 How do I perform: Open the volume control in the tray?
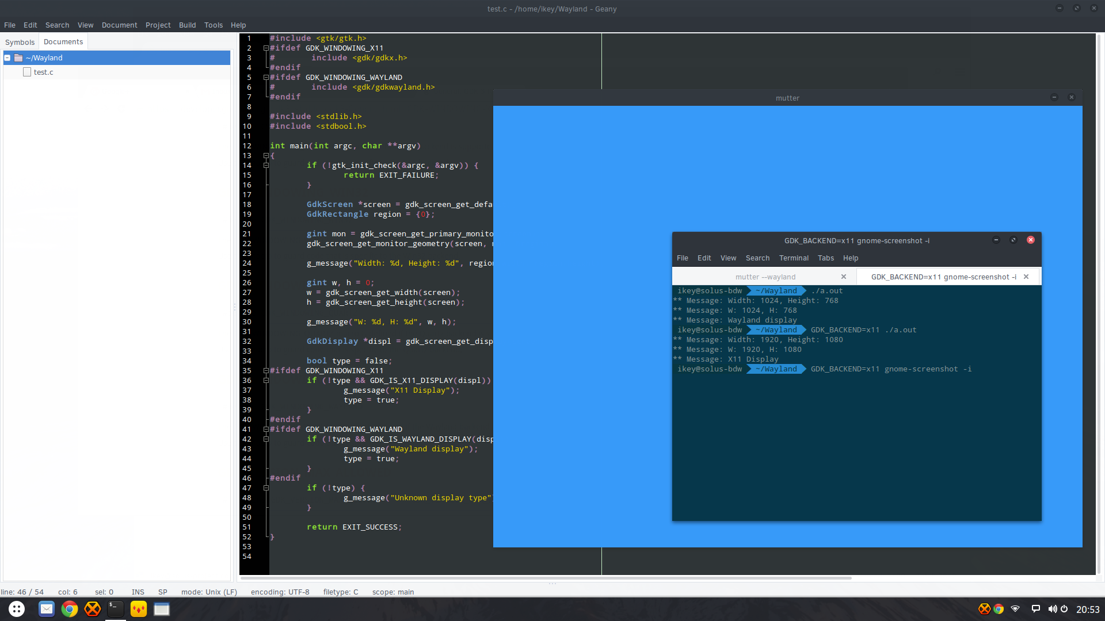(x=1052, y=609)
